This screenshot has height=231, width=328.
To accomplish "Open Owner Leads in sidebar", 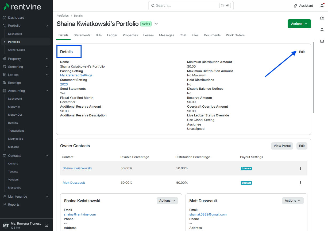I will pos(17,50).
